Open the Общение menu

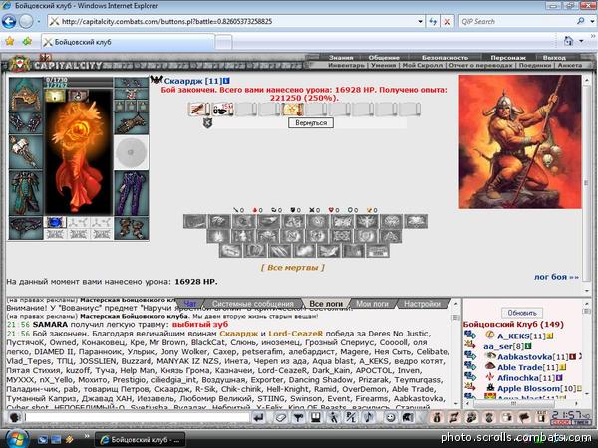pyautogui.click(x=384, y=58)
